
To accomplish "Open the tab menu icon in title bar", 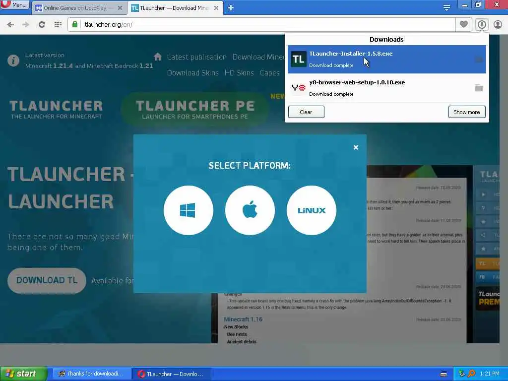I will pyautogui.click(x=446, y=8).
